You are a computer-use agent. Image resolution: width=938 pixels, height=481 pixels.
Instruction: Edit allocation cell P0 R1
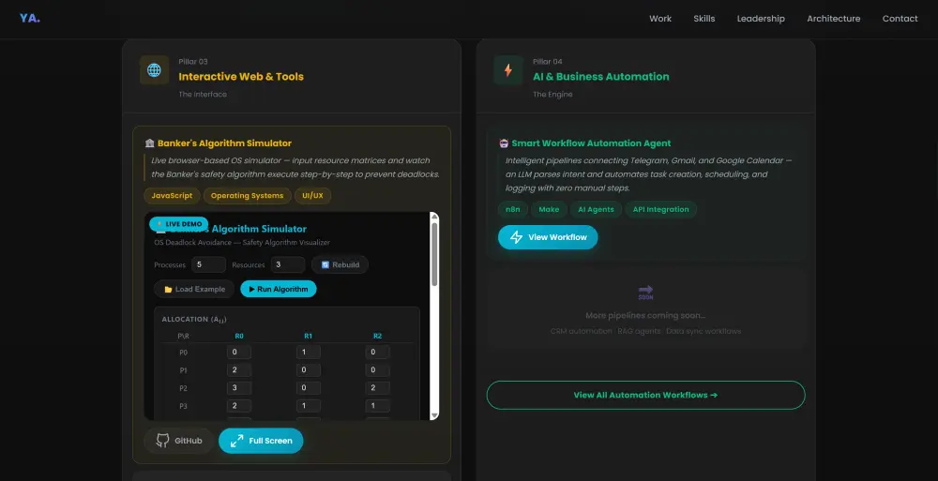(x=308, y=353)
